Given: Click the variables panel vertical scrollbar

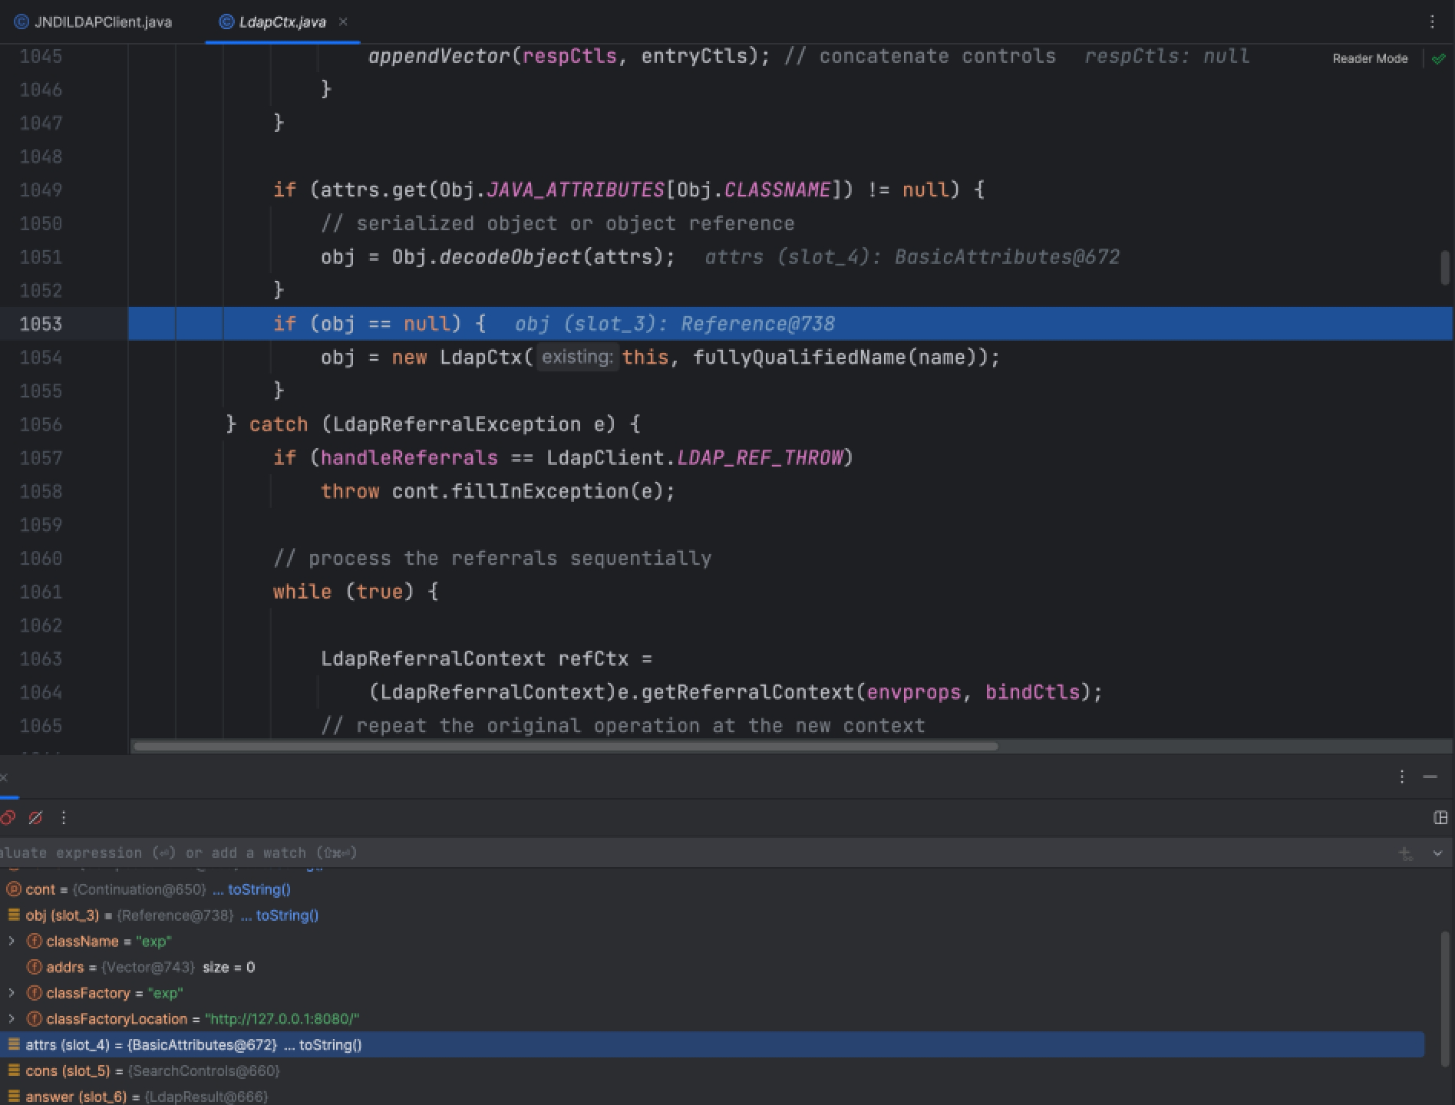Looking at the screenshot, I should pos(1444,998).
